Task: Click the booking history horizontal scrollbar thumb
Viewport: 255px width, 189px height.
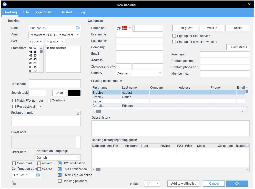Action: point(98,169)
